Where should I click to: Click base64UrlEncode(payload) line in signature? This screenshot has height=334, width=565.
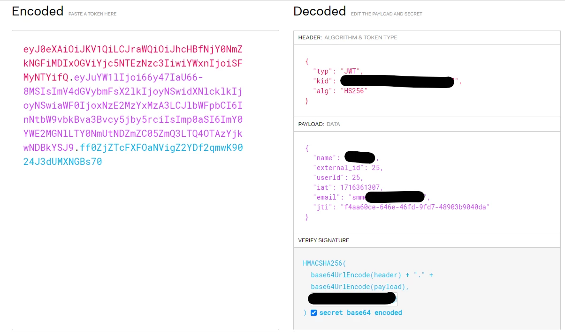coord(360,287)
